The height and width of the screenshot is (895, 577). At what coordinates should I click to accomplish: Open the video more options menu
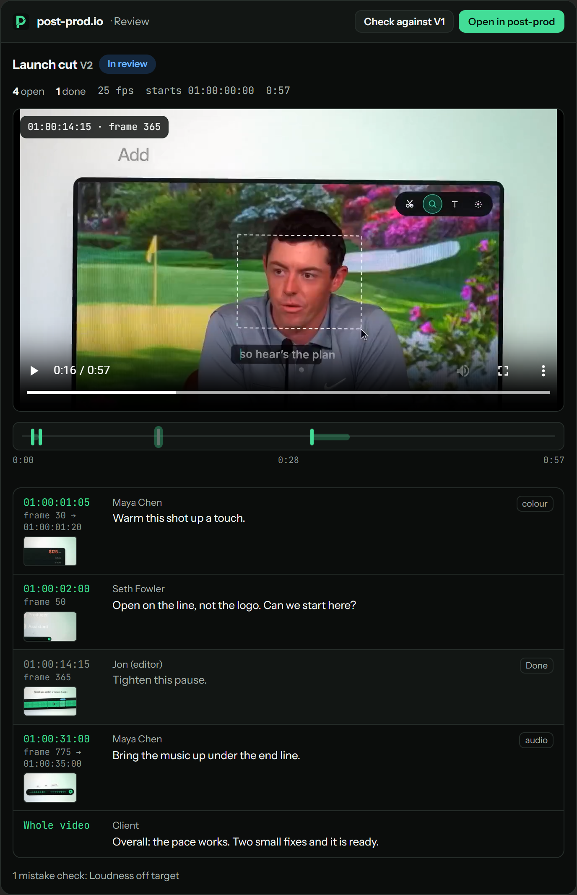(x=543, y=370)
